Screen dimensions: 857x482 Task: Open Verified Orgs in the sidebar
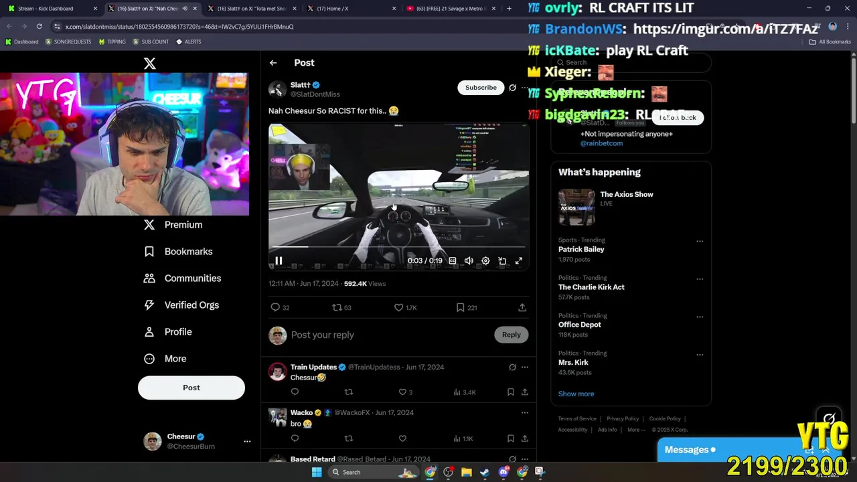(x=181, y=305)
